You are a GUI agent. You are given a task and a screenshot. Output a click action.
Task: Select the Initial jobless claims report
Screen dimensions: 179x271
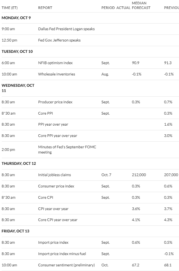[x=54, y=175]
